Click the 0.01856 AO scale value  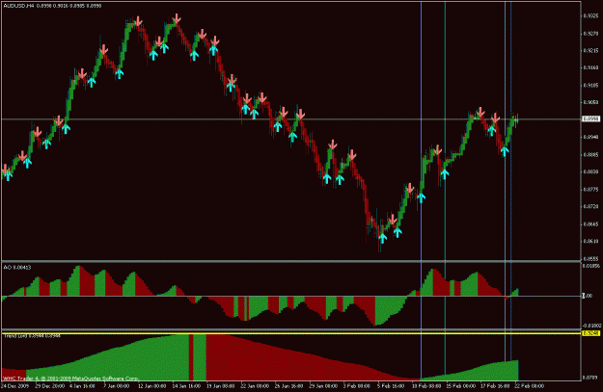coord(590,266)
